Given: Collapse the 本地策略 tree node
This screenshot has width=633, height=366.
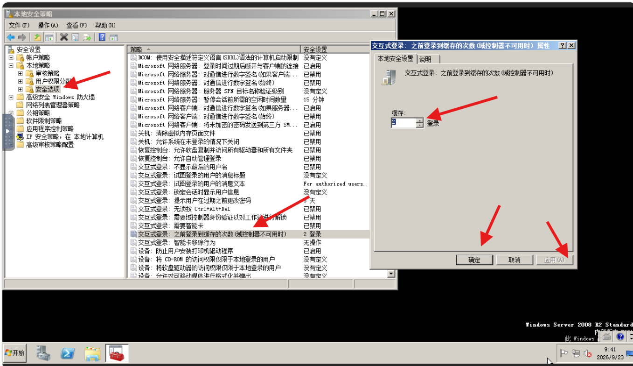Looking at the screenshot, I should [x=11, y=65].
